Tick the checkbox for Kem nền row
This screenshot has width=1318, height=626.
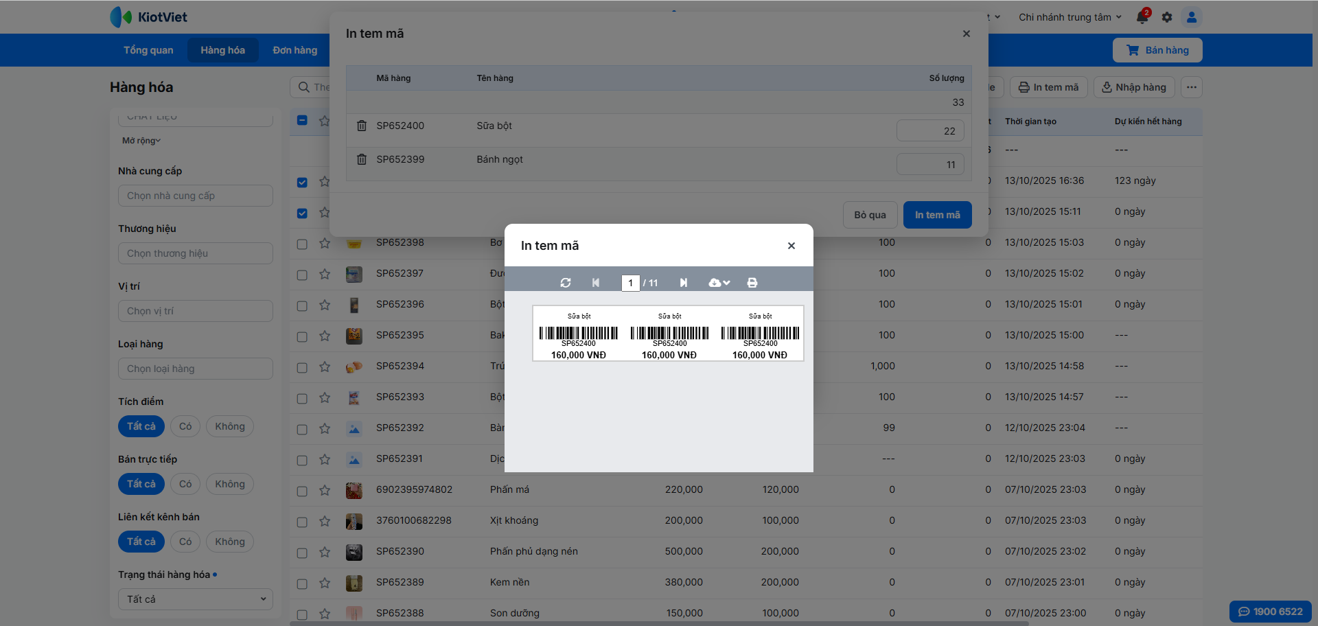(x=302, y=583)
